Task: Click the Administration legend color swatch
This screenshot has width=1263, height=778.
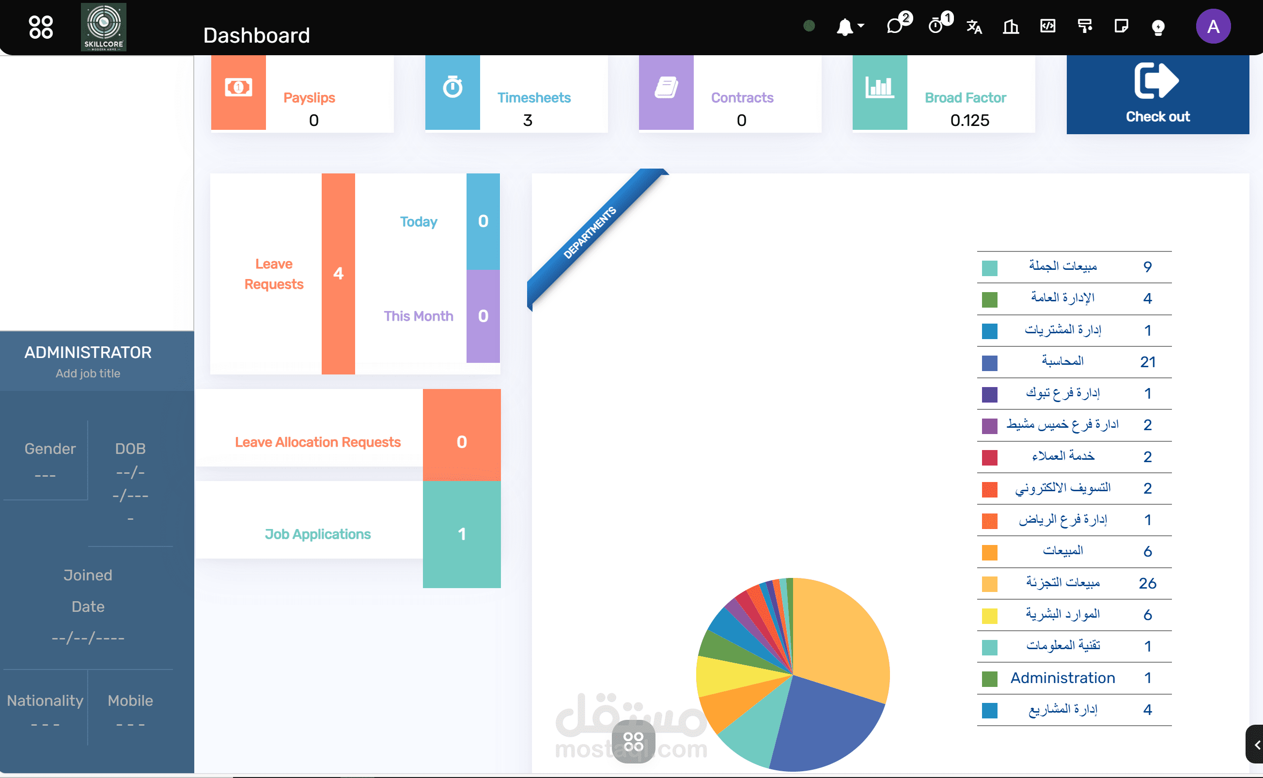Action: click(989, 679)
